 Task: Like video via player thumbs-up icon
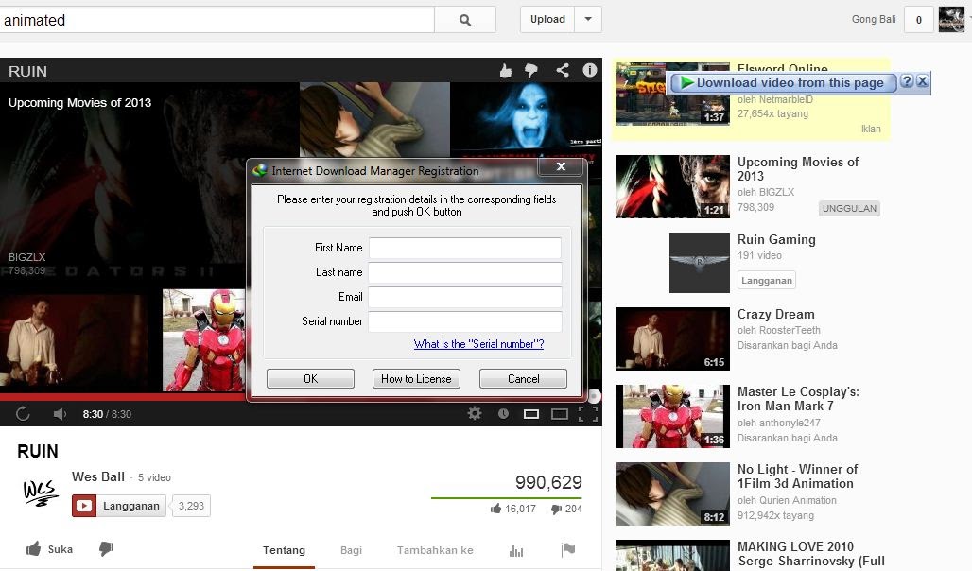point(506,71)
